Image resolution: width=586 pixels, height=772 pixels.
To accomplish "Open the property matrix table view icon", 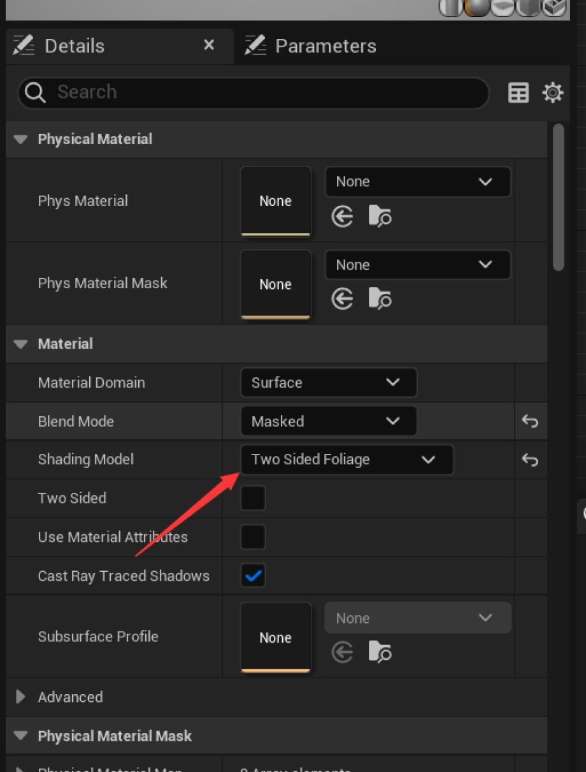I will point(518,93).
